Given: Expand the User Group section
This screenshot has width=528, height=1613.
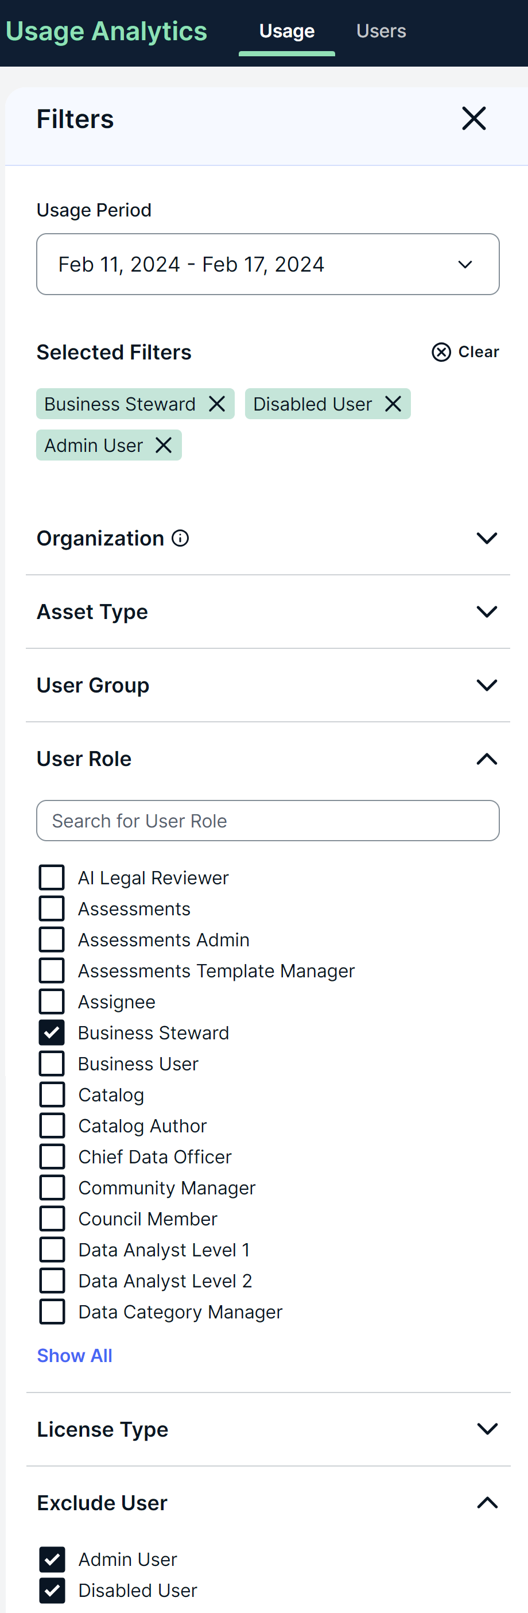Looking at the screenshot, I should (x=487, y=685).
